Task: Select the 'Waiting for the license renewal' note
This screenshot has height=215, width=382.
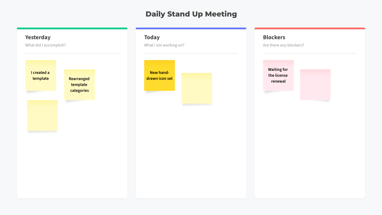Action: tap(278, 75)
